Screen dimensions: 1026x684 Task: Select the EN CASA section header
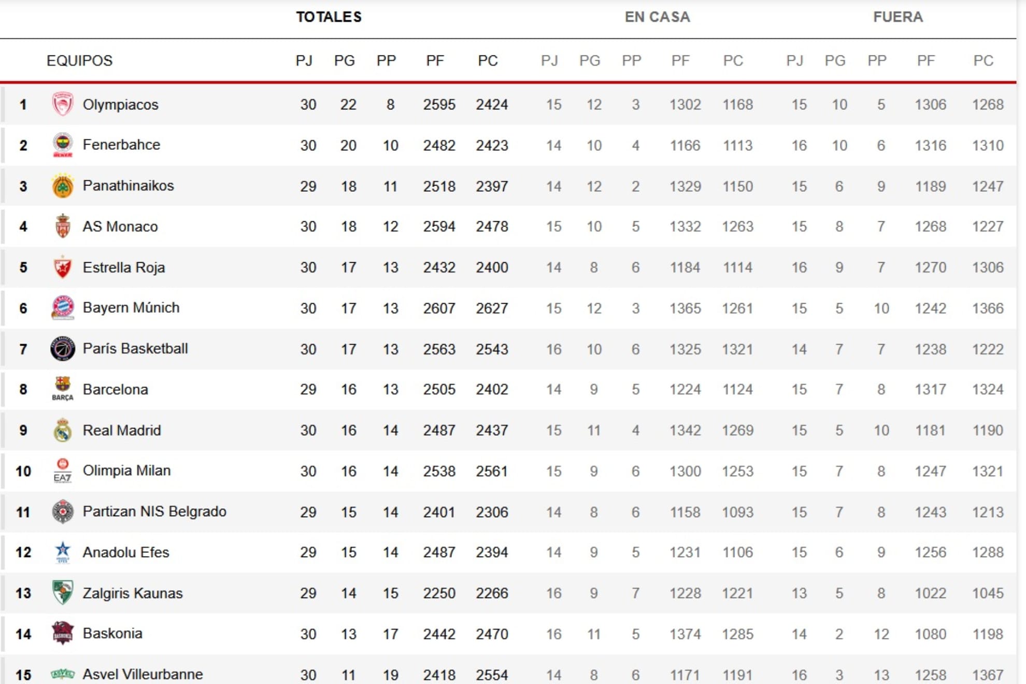point(657,17)
